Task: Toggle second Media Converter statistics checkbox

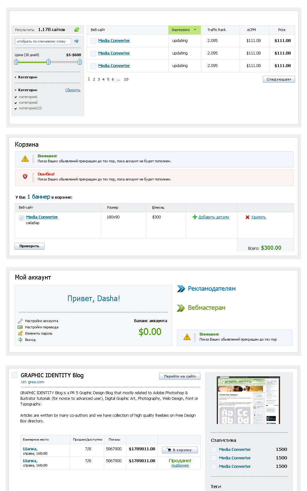Action: (x=214, y=458)
